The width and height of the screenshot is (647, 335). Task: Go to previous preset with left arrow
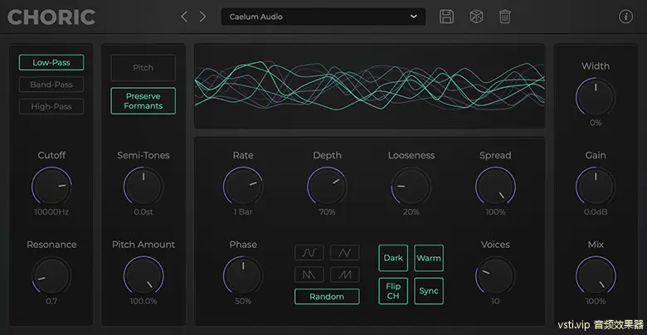[185, 17]
